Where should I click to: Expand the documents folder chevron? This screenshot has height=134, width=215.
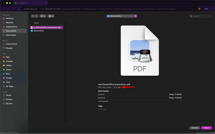point(62,31)
